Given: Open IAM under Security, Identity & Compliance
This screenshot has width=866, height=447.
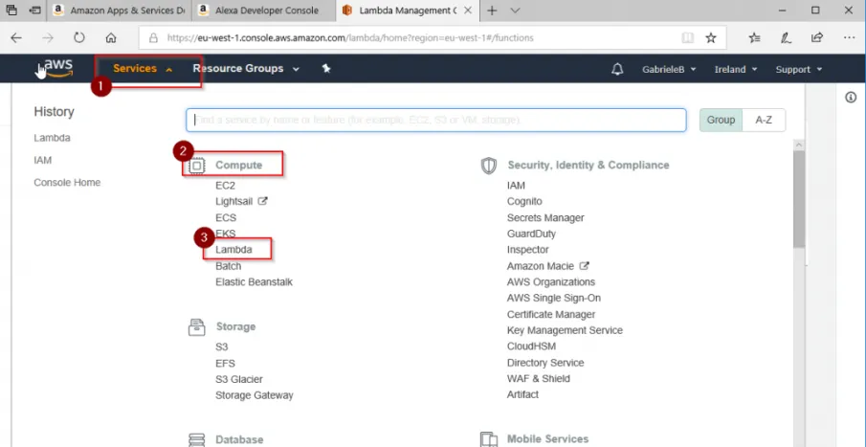Looking at the screenshot, I should pyautogui.click(x=516, y=186).
